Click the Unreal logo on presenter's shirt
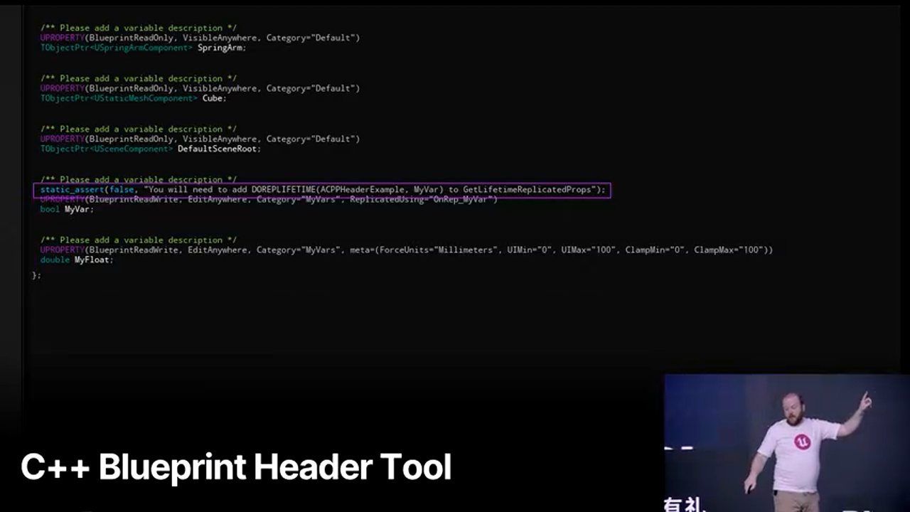Viewport: 910px width, 512px height. pyautogui.click(x=802, y=442)
